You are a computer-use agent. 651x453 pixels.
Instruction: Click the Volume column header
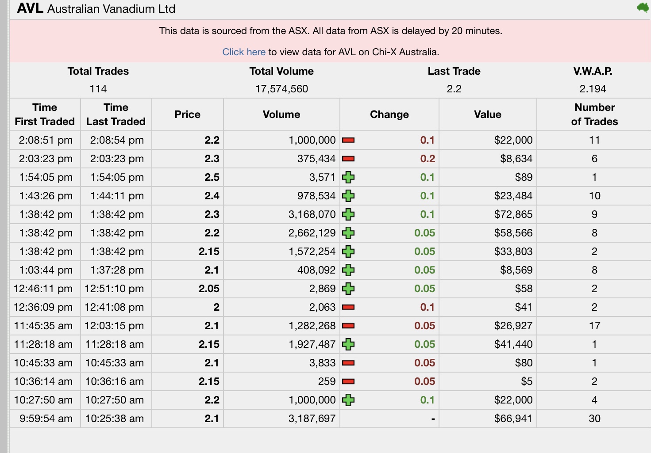(281, 114)
